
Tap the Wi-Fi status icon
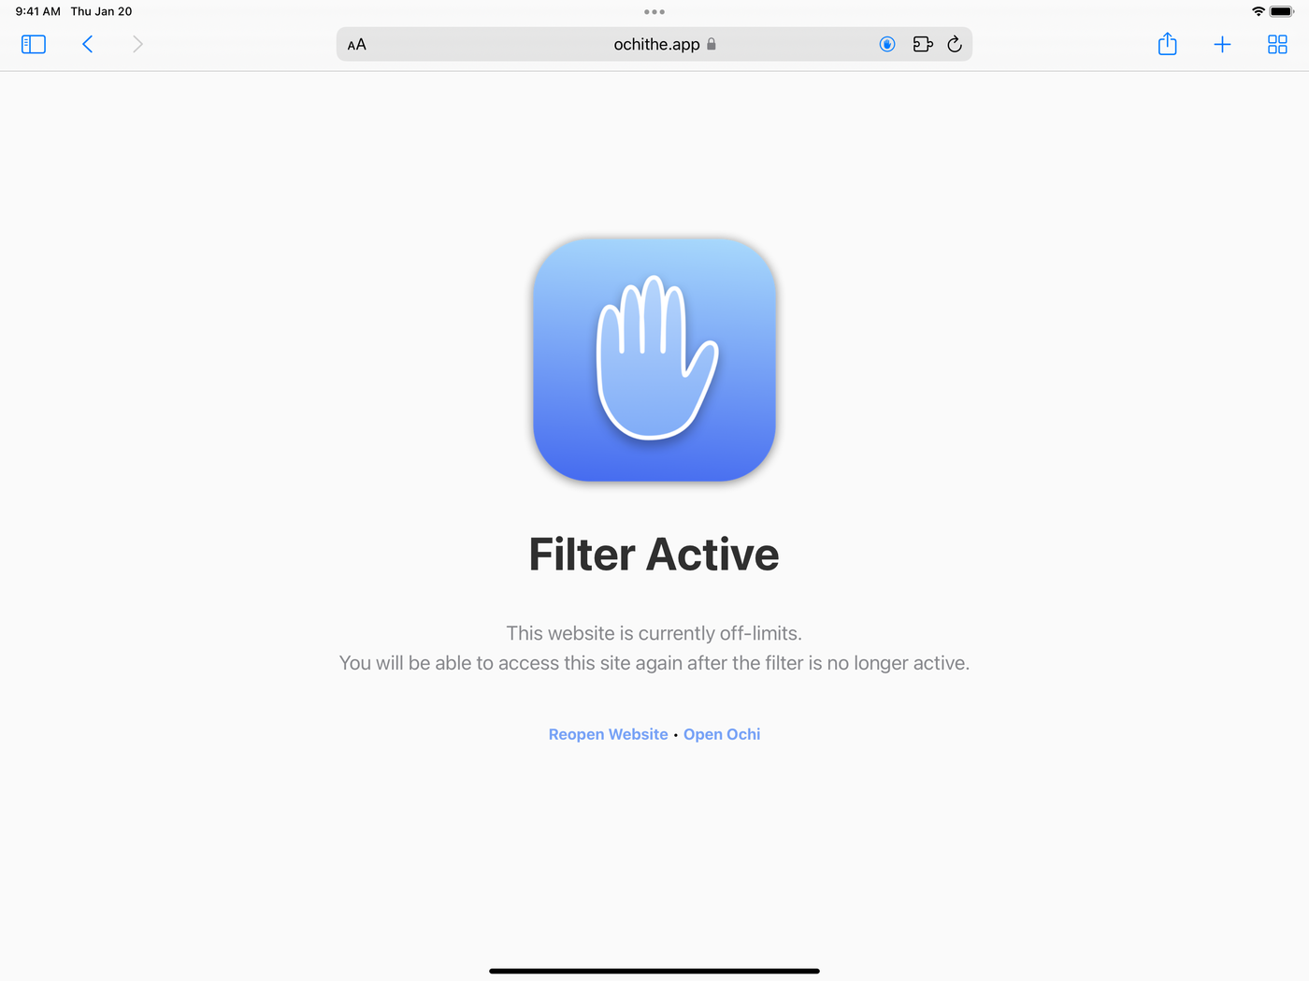coord(1259,11)
